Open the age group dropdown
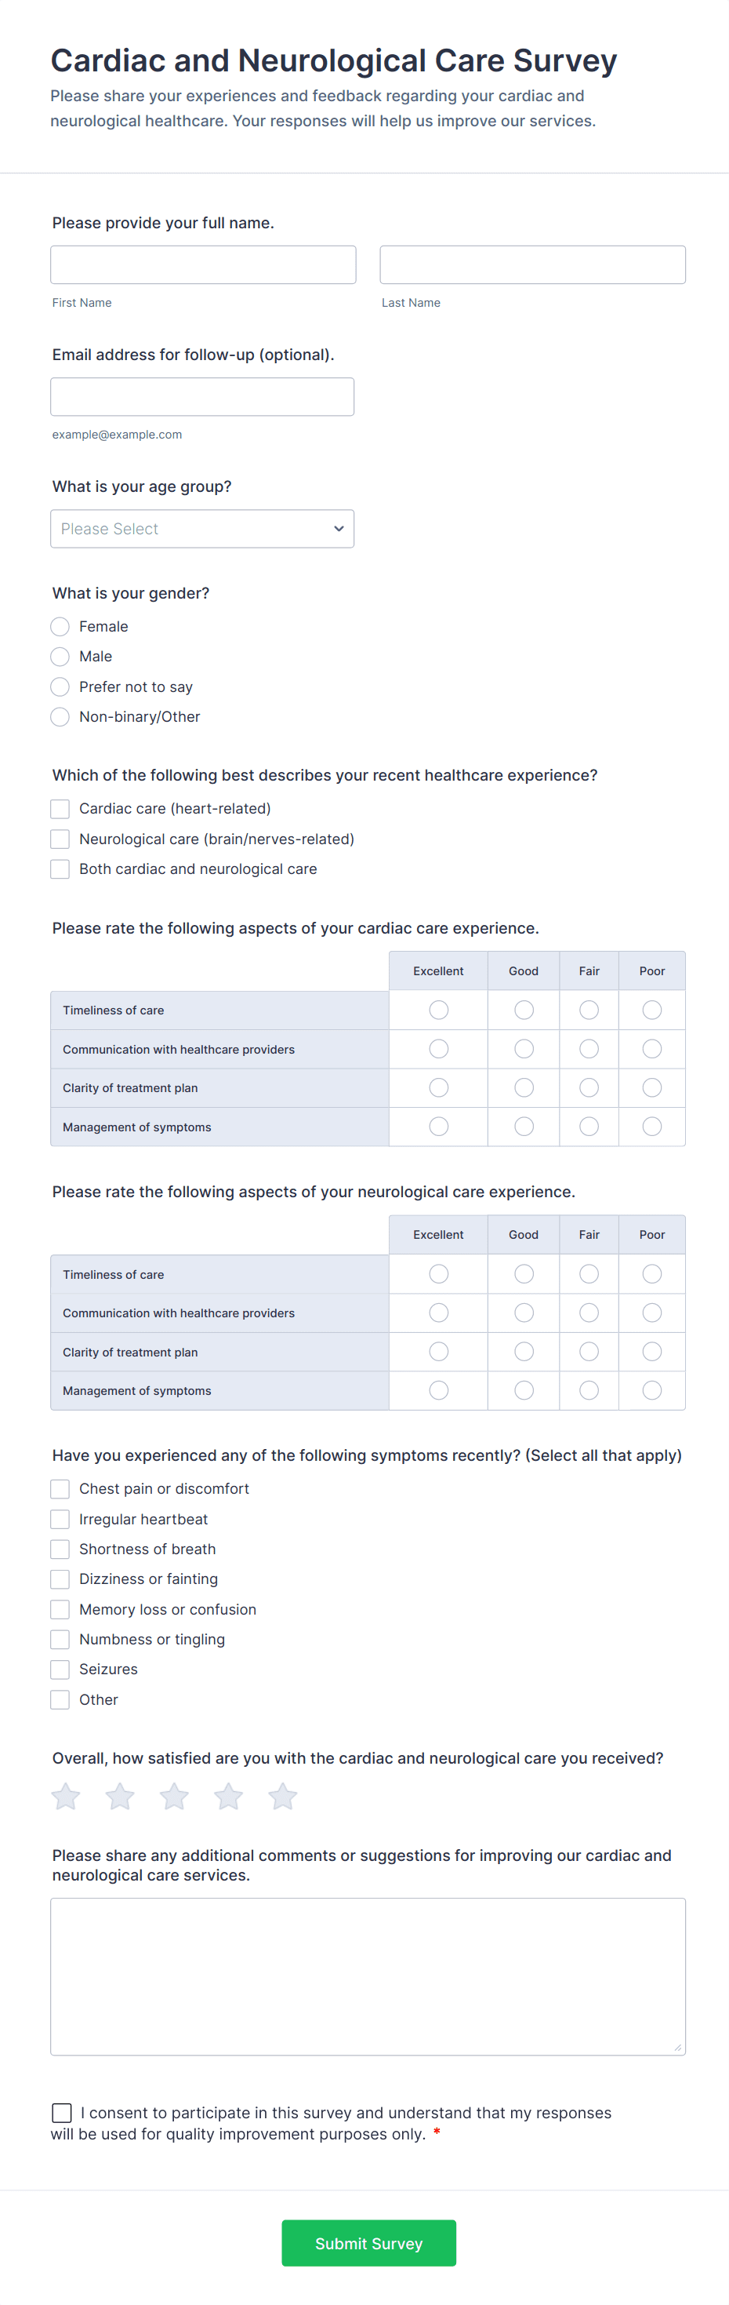This screenshot has height=2305, width=729. [x=202, y=529]
